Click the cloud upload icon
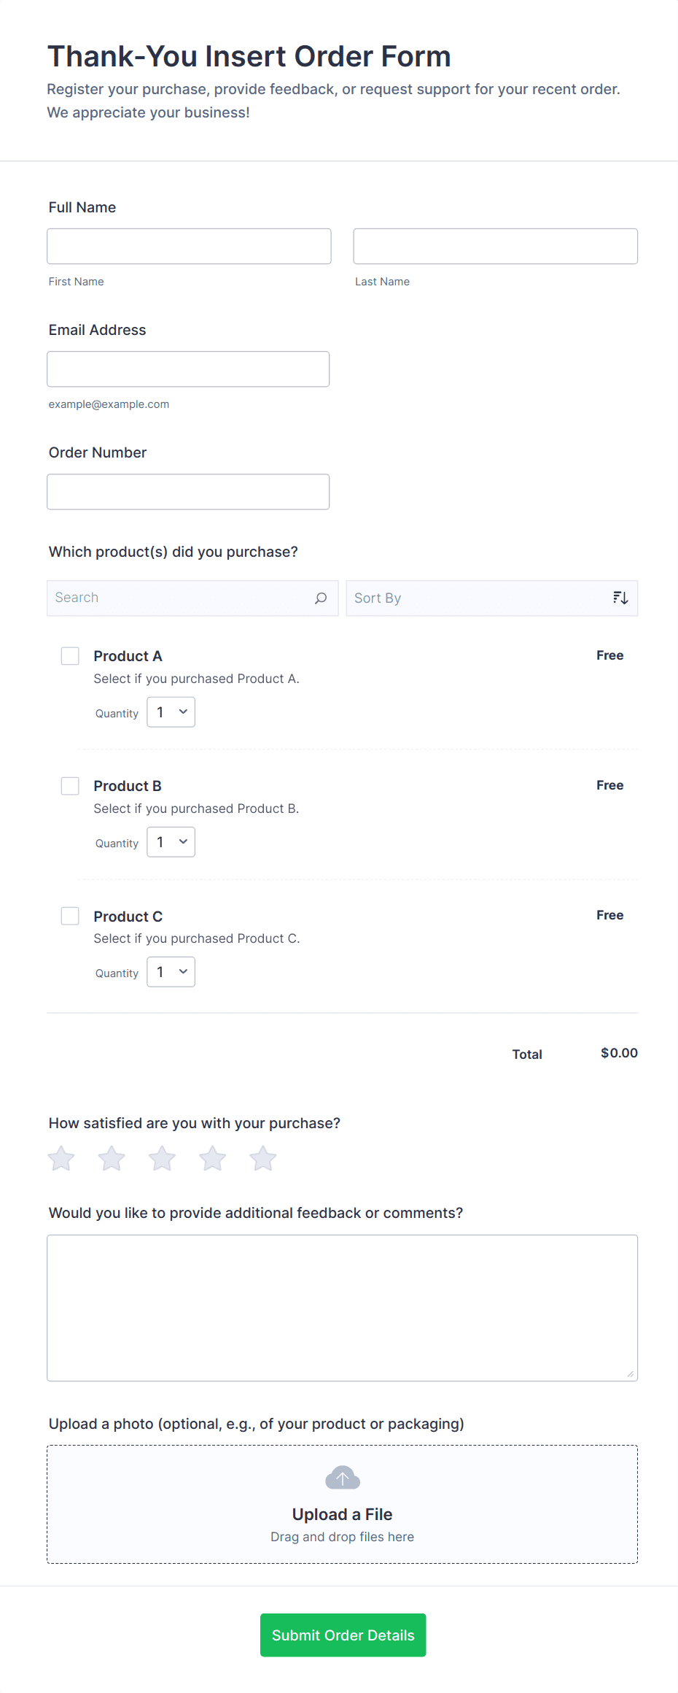Viewport: 678px width, 1693px height. click(343, 1478)
